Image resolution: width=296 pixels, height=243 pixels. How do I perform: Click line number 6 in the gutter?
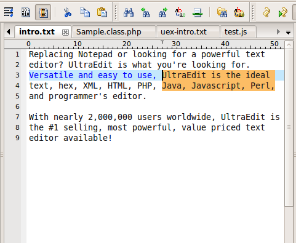pos(17,106)
